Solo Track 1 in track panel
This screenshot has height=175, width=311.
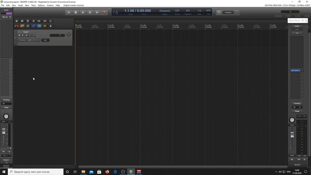(23, 35)
